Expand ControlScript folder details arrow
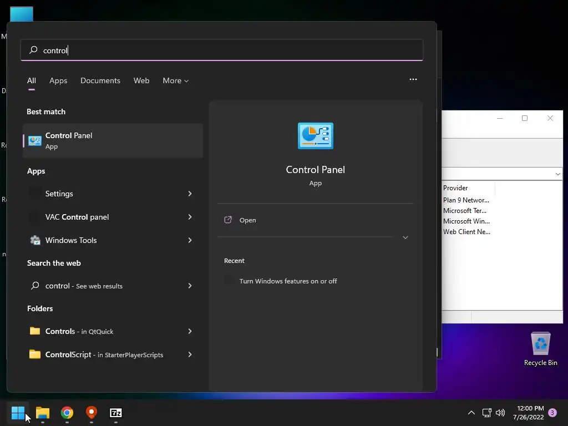This screenshot has height=426, width=568. click(x=190, y=354)
